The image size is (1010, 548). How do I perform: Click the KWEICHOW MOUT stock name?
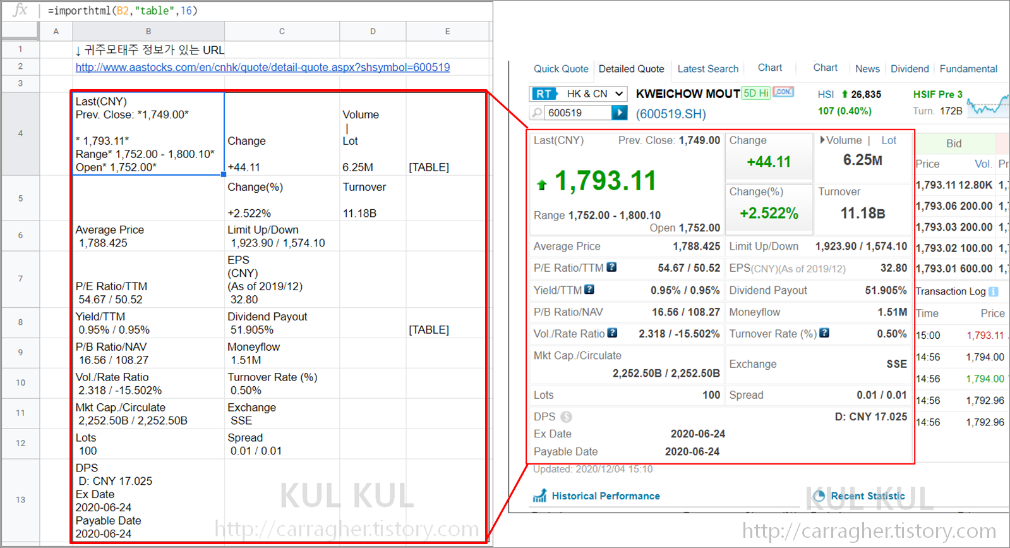688,94
